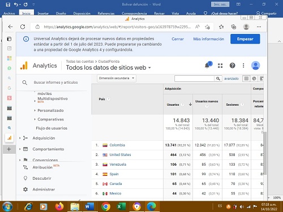Launch Firefox from the taskbar
The width and height of the screenshot is (283, 212).
point(59,206)
